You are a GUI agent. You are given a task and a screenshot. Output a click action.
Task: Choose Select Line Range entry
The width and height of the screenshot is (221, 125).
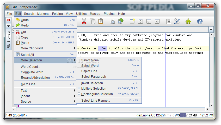tap(109, 101)
